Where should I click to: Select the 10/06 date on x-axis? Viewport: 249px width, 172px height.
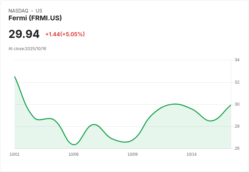point(73,154)
